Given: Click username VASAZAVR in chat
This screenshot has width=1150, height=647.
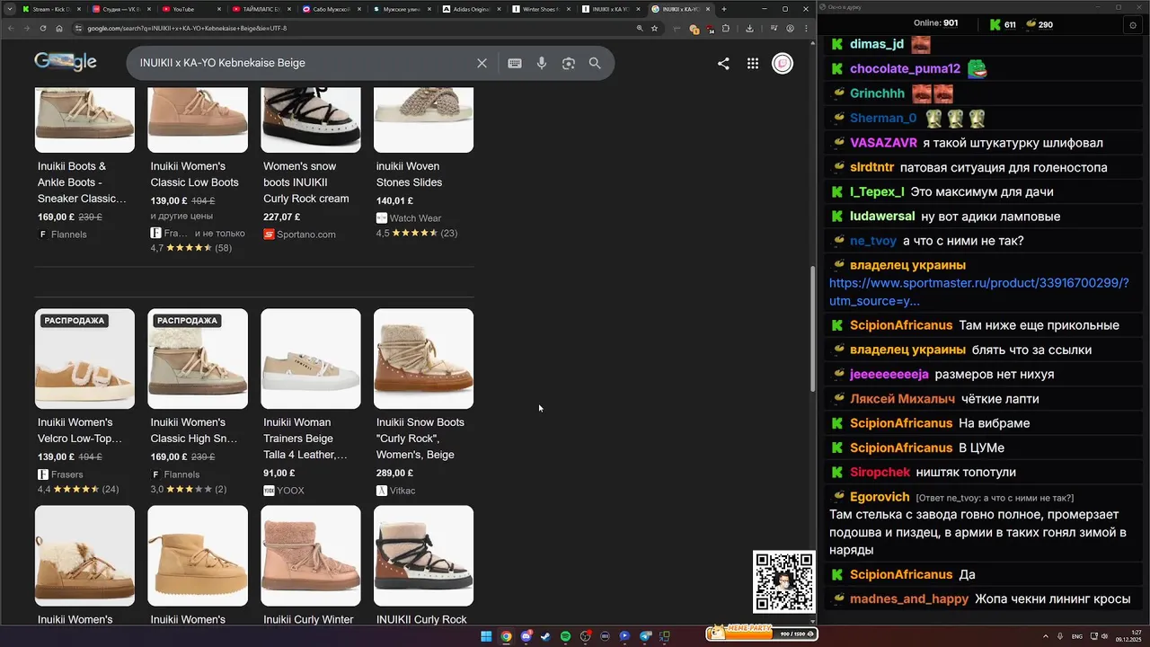Looking at the screenshot, I should (884, 143).
